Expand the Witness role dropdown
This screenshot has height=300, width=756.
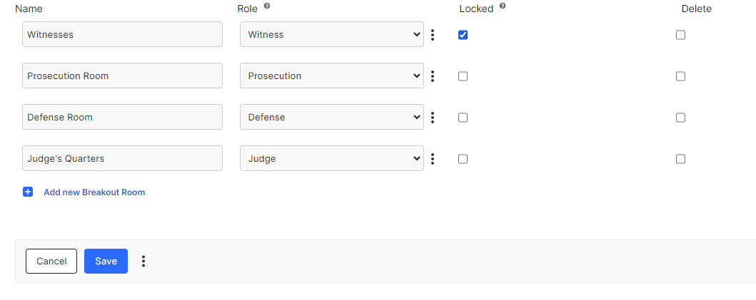tap(331, 35)
